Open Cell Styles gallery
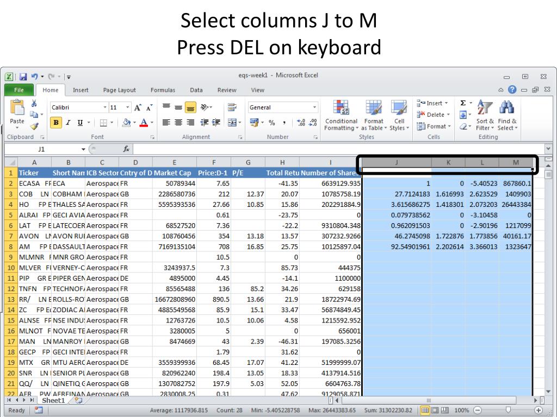 pyautogui.click(x=399, y=116)
